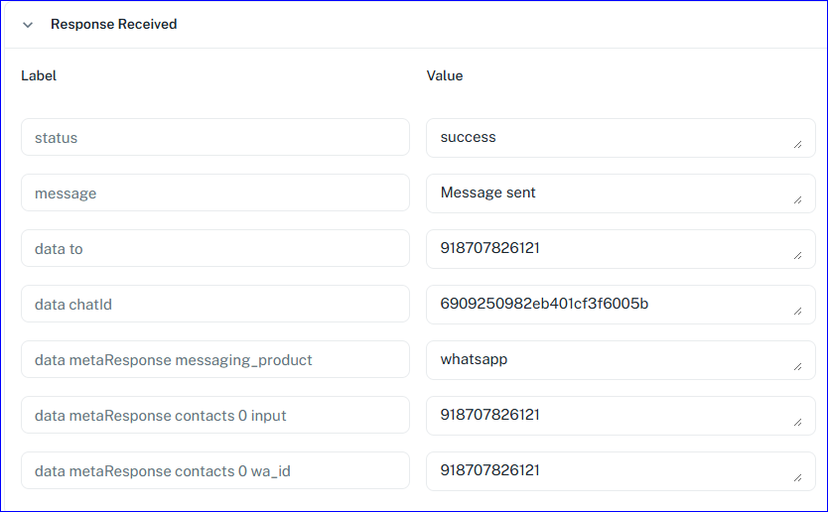Click the contacts input phone number value
828x512 pixels.
click(x=620, y=416)
